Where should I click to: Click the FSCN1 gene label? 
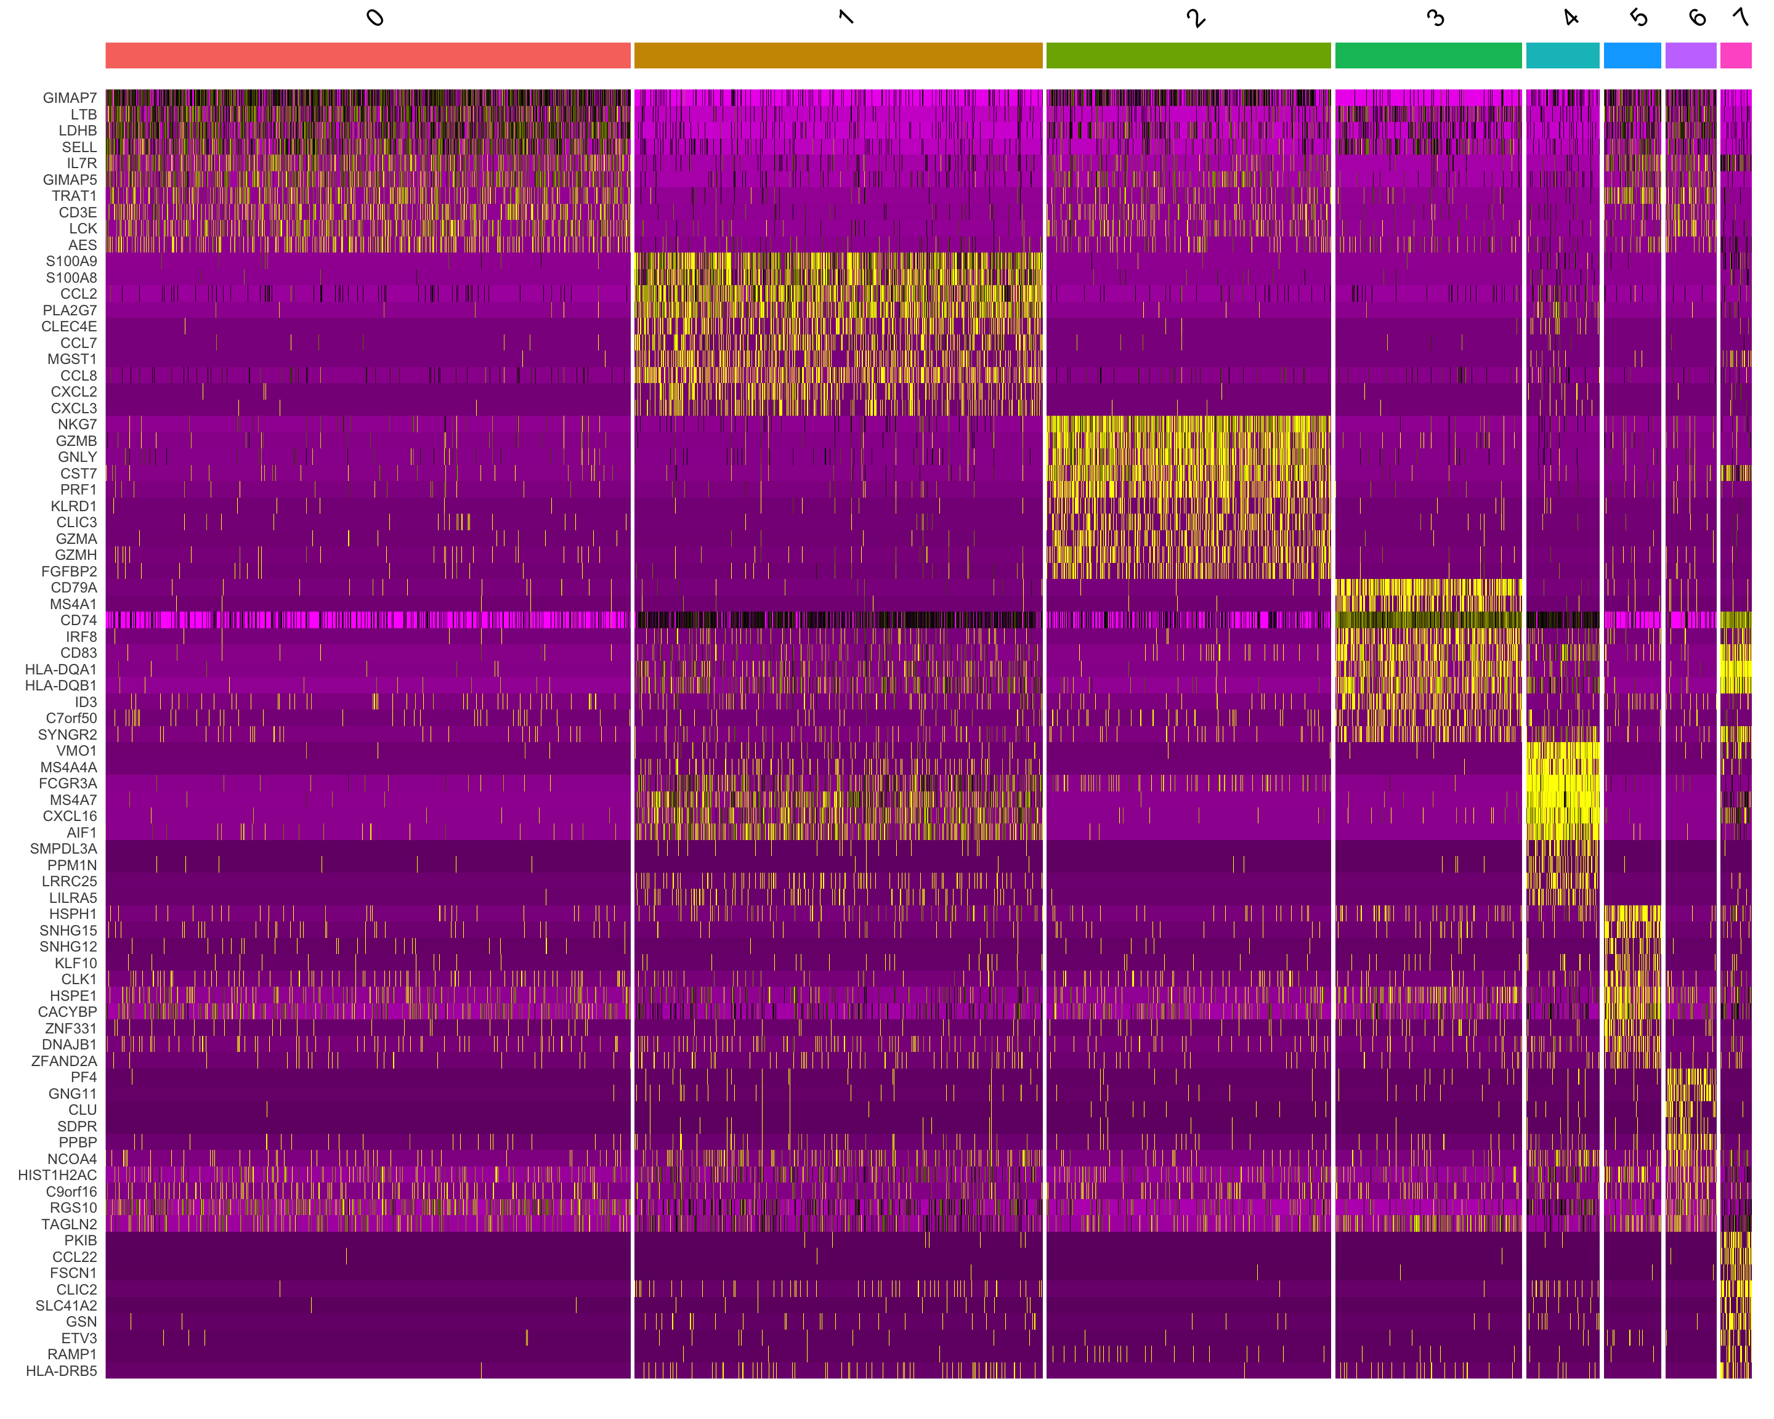coord(73,1272)
